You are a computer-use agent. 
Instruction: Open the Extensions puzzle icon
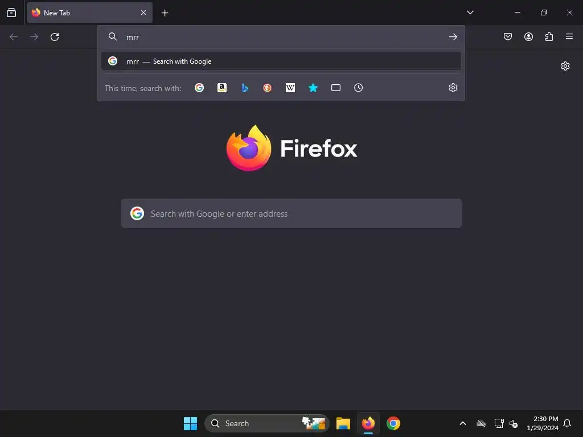coord(549,37)
